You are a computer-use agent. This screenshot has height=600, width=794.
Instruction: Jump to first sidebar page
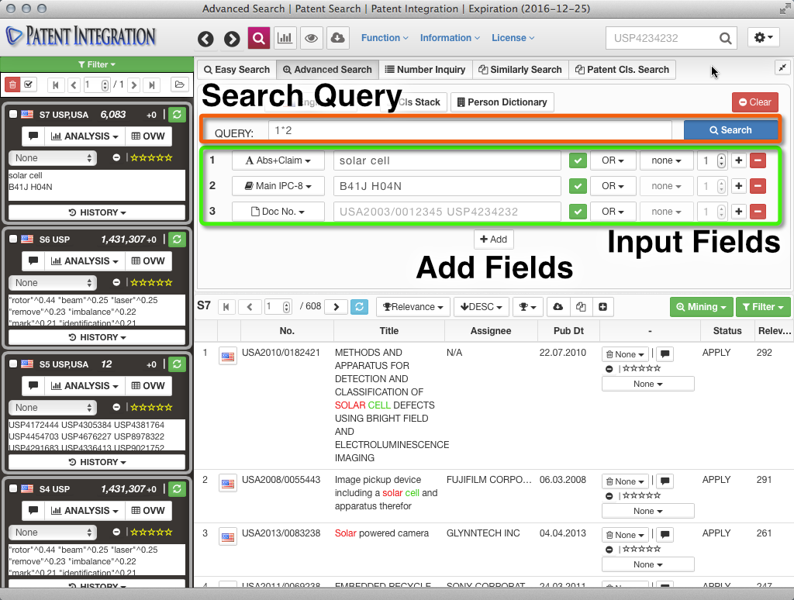tap(56, 84)
